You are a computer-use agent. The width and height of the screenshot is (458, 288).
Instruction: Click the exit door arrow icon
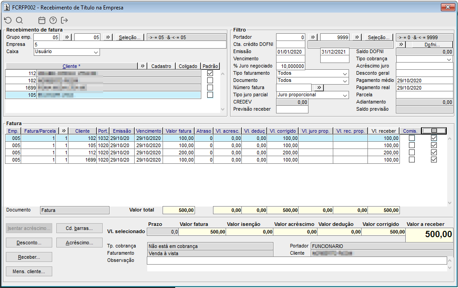pos(64,20)
